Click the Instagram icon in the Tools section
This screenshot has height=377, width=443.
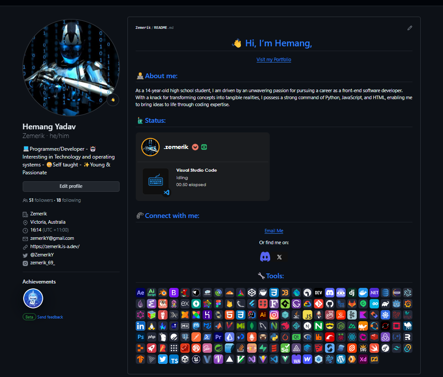pos(275,315)
